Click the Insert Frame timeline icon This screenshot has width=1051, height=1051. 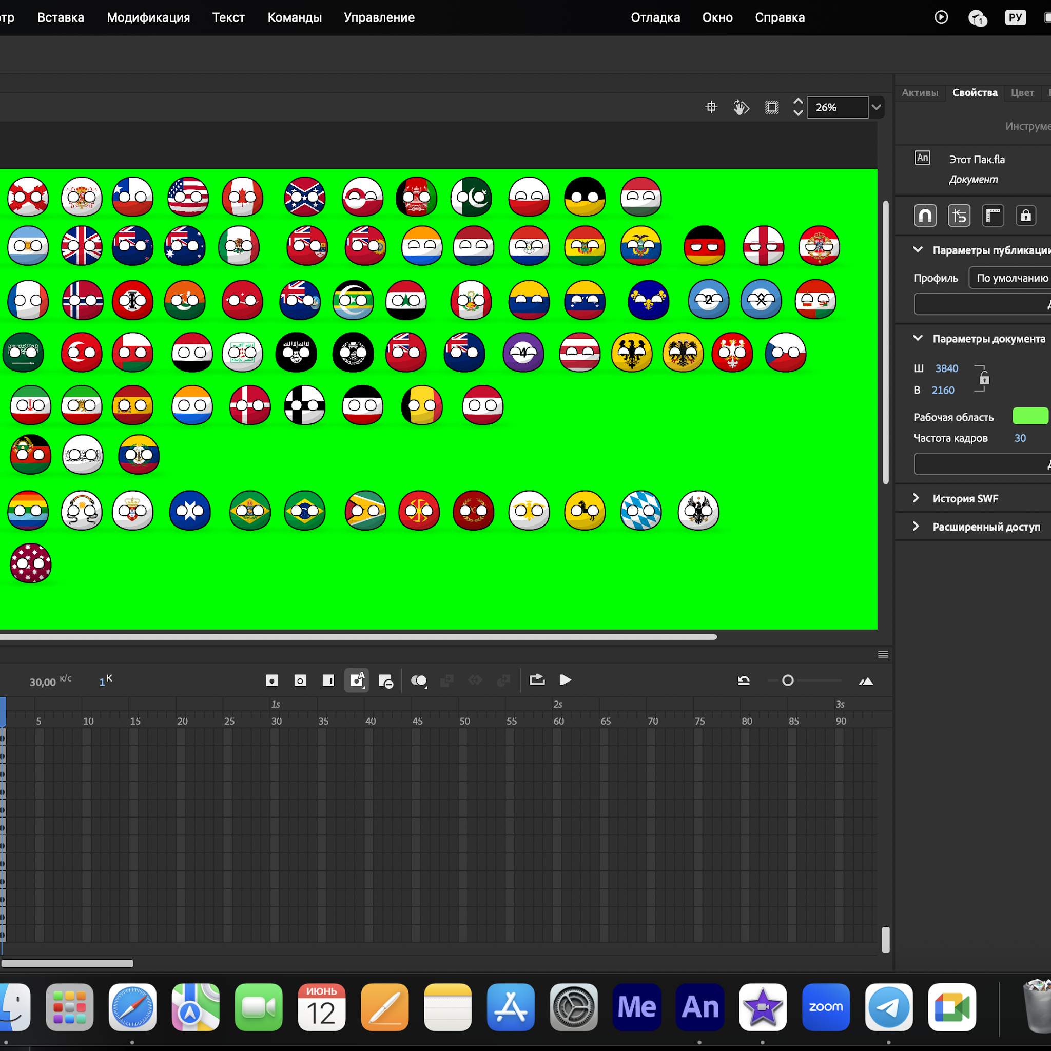click(x=328, y=680)
